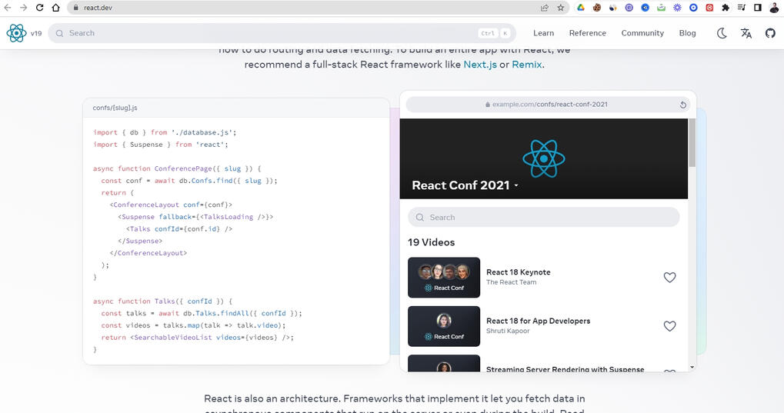Click the react.dev URL text

(x=98, y=8)
